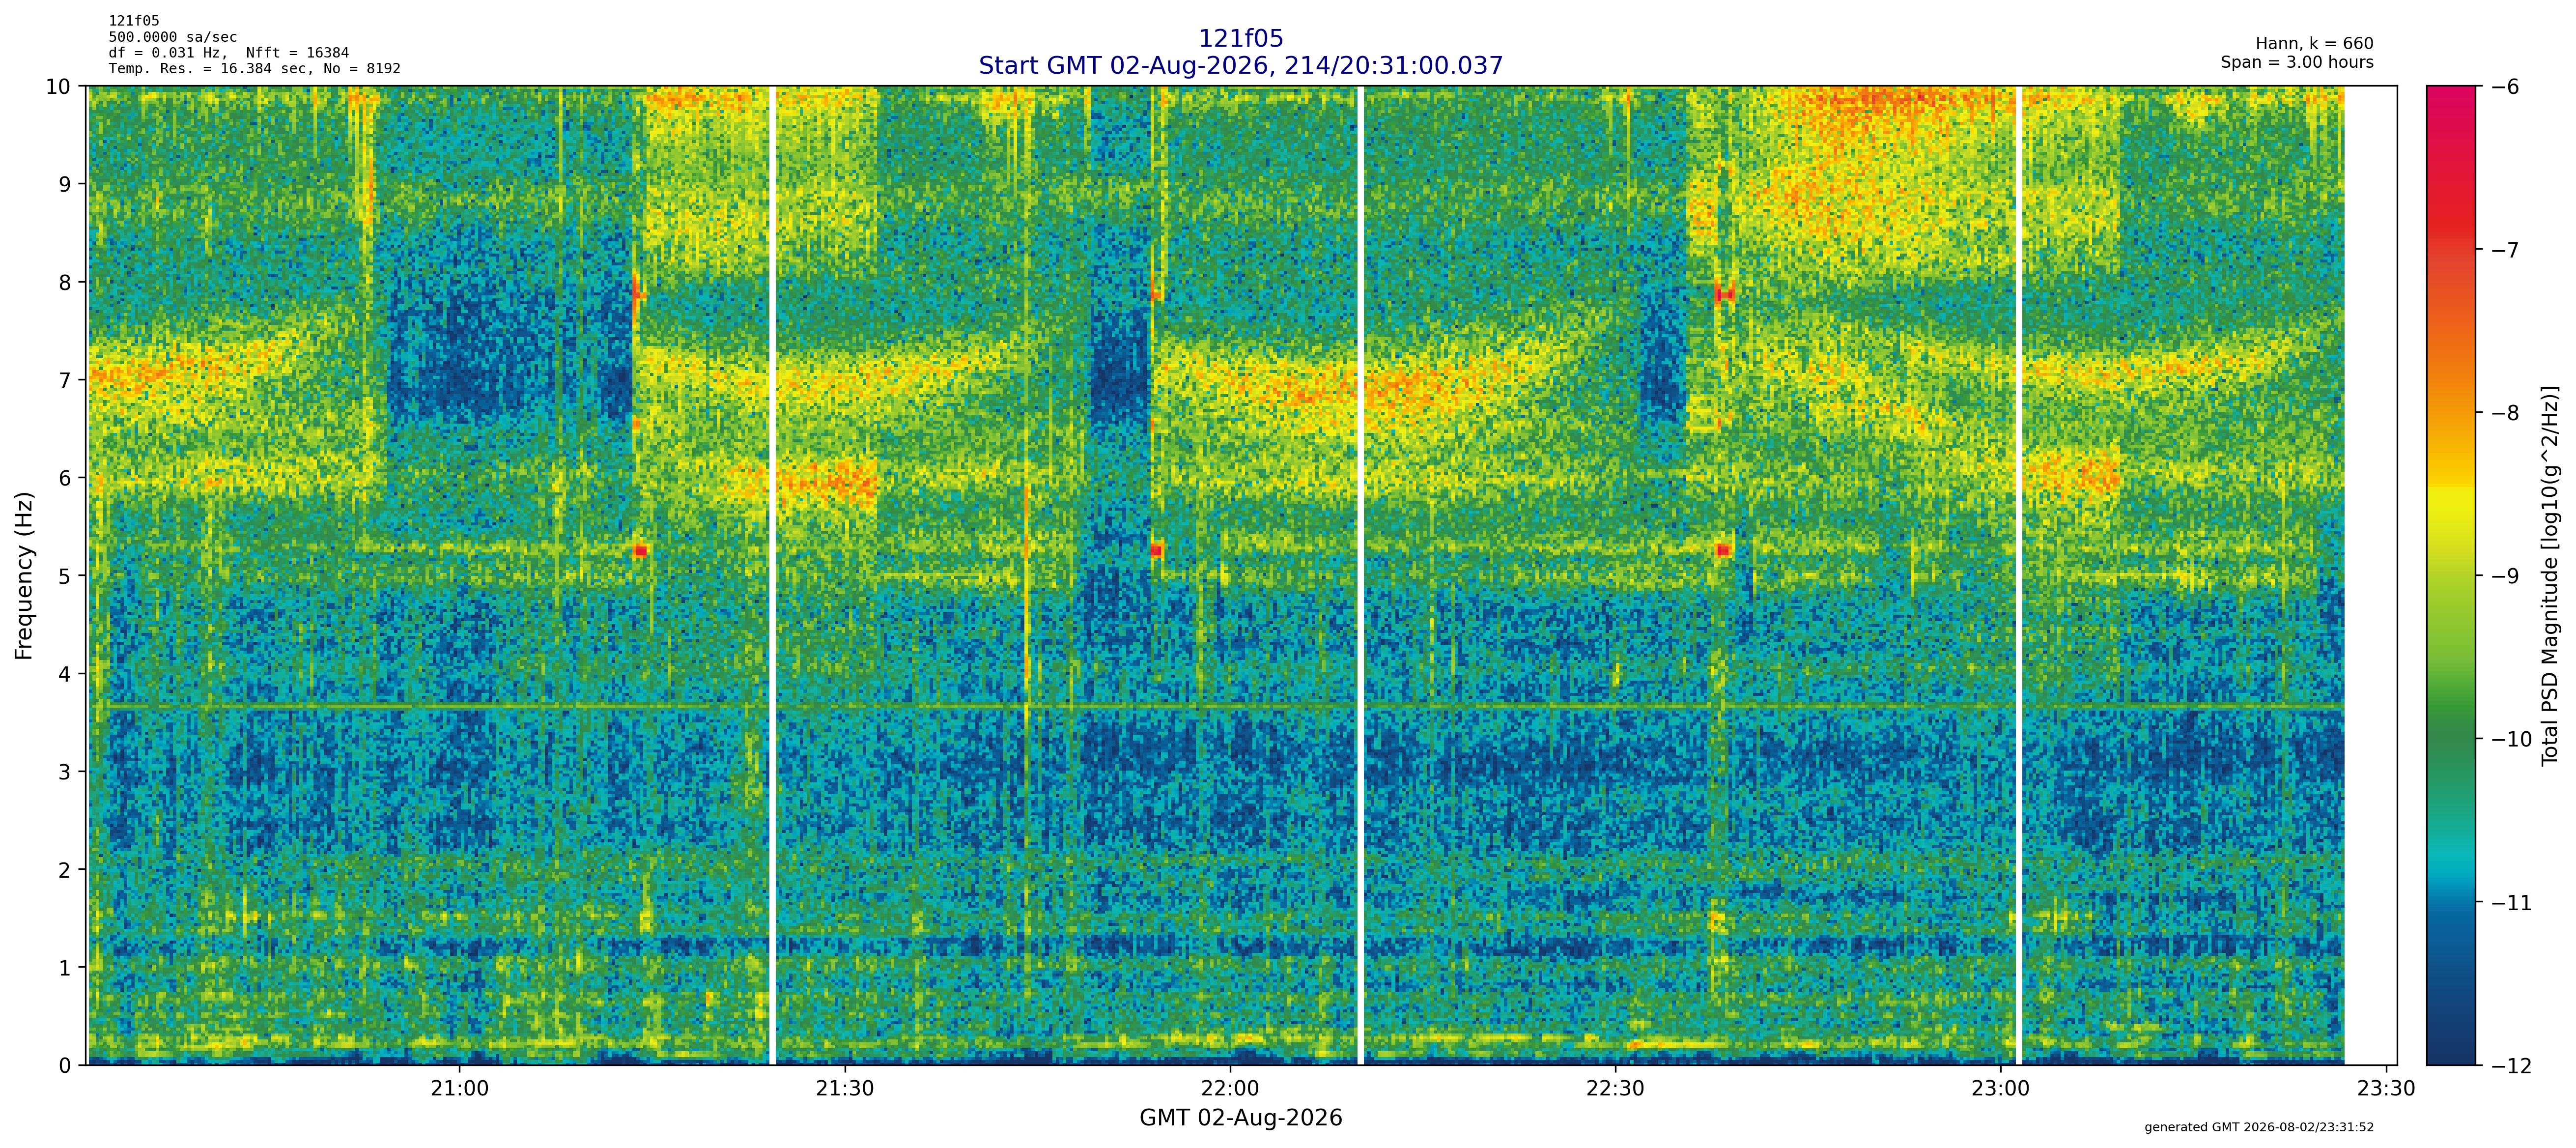Select the "Start GMT 02-Aug-2026, 214/20:31:00.037" subtitle
The width and height of the screenshot is (2576, 1148).
[x=1240, y=65]
